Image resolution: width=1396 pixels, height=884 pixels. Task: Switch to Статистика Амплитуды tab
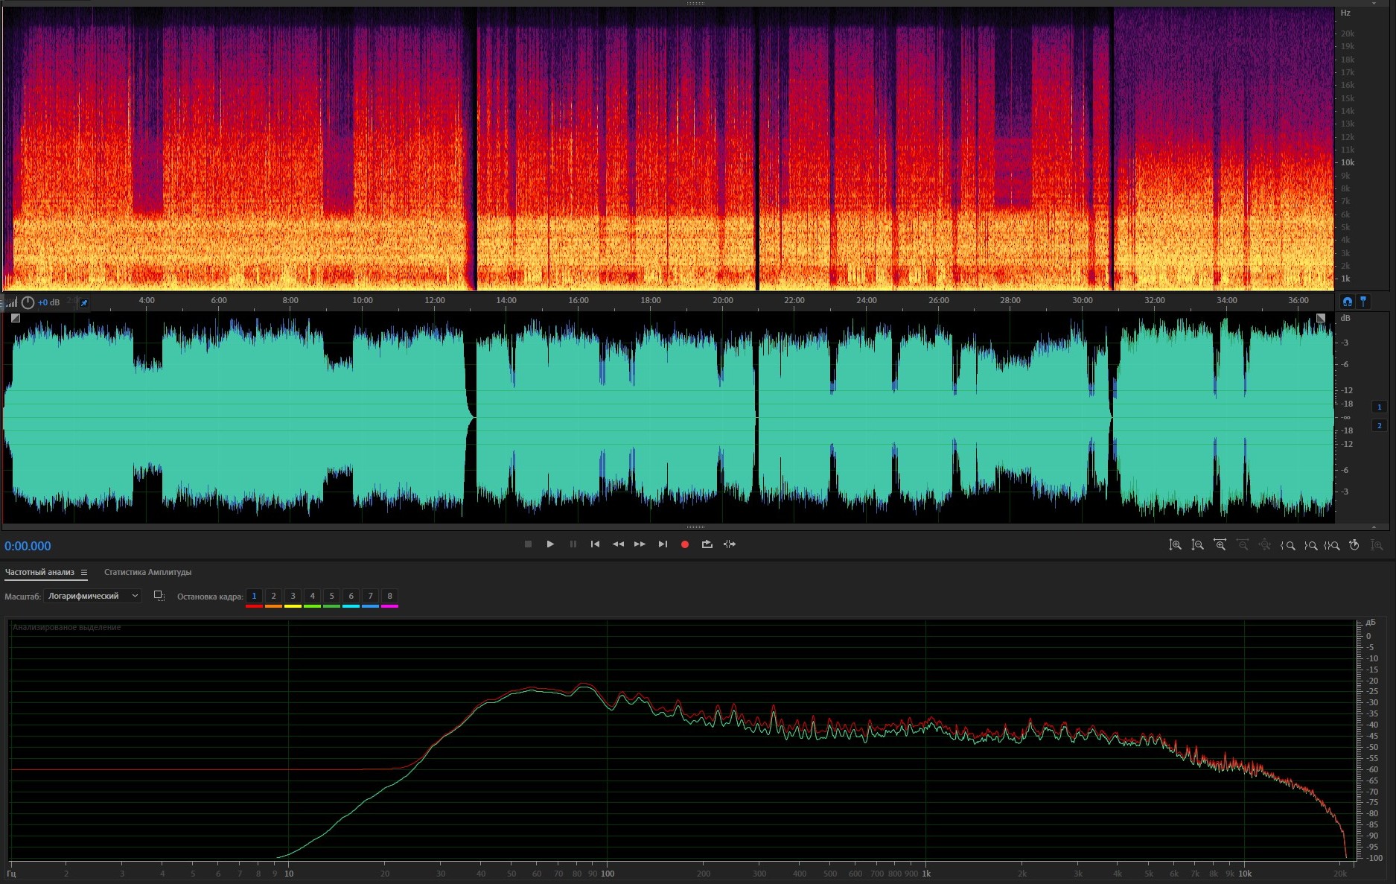tap(147, 572)
